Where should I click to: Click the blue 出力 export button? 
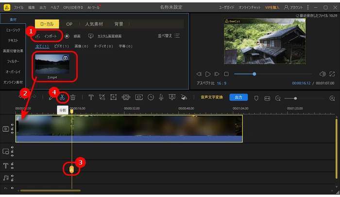[238, 97]
